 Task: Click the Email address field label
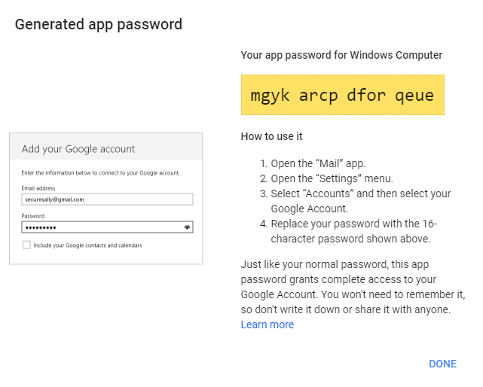pyautogui.click(x=38, y=188)
